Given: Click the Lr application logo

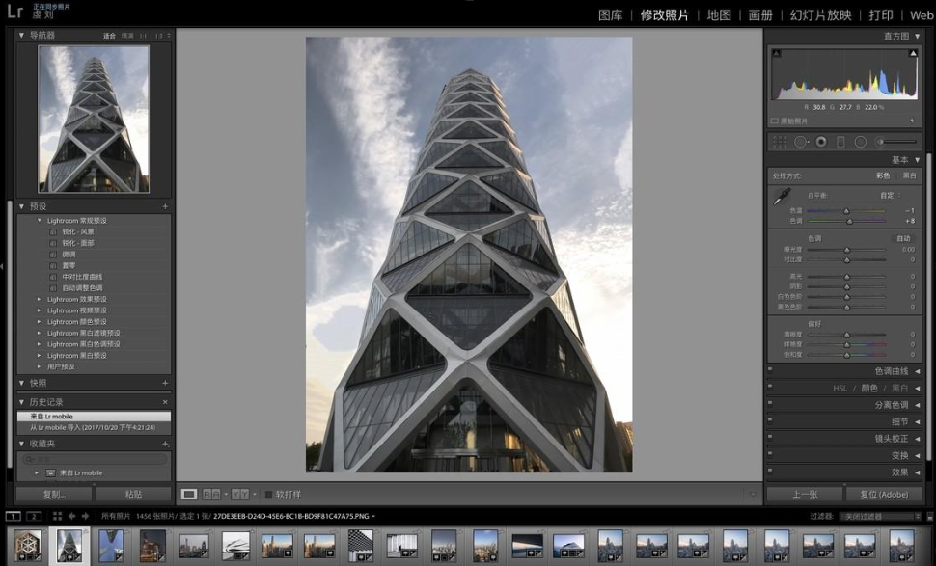Looking at the screenshot, I should click(14, 11).
